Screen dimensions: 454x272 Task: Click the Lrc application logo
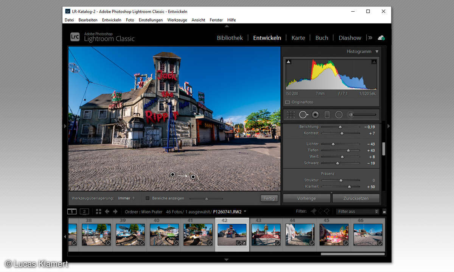(x=75, y=37)
